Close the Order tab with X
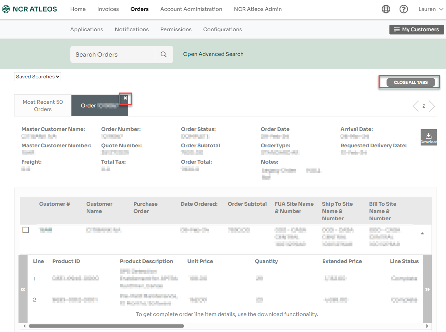The width and height of the screenshot is (446, 332). pos(125,98)
